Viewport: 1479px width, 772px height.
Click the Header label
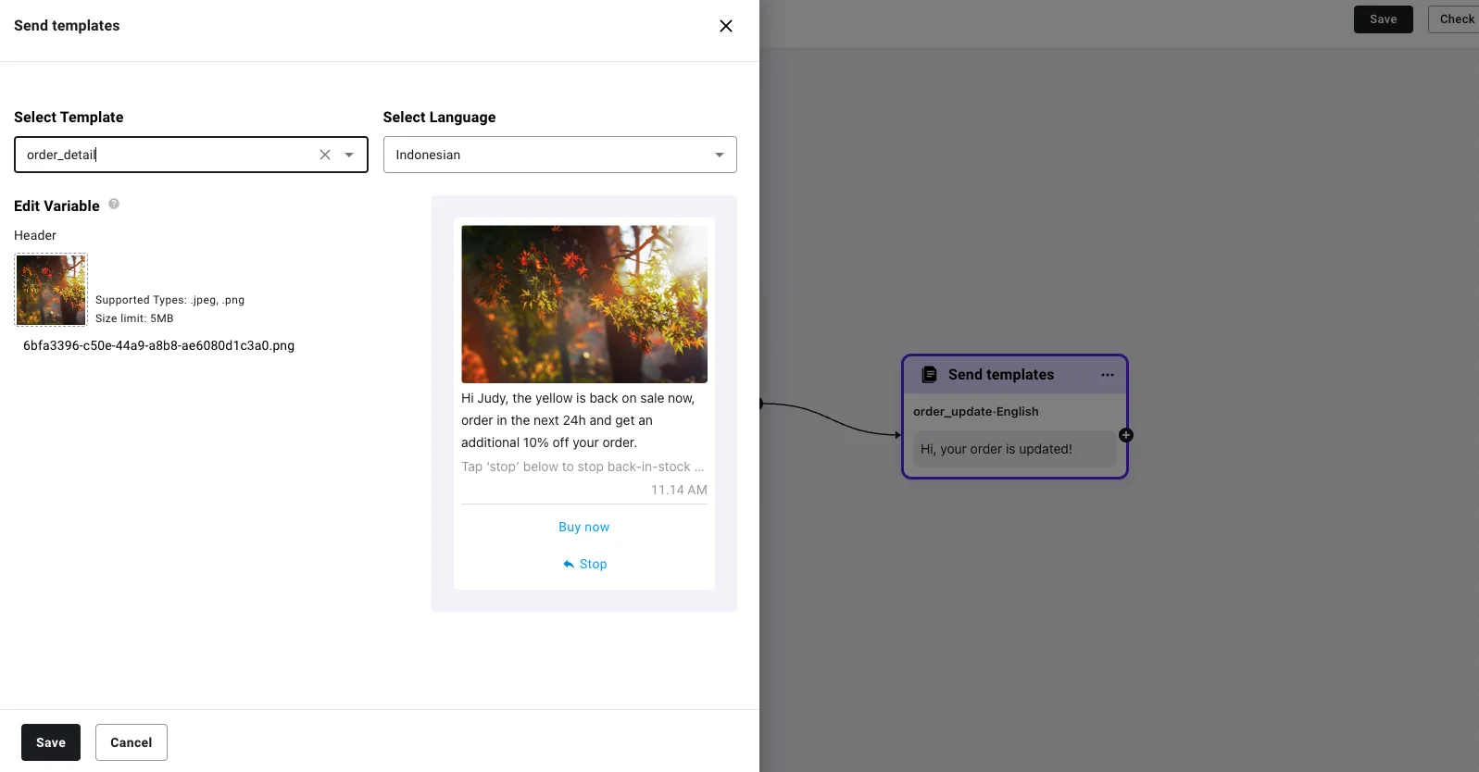(x=35, y=235)
